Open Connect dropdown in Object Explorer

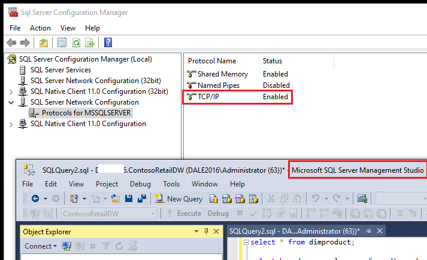tap(41, 246)
